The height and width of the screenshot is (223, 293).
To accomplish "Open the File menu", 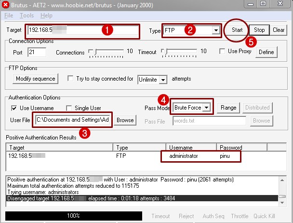I will coord(9,15).
